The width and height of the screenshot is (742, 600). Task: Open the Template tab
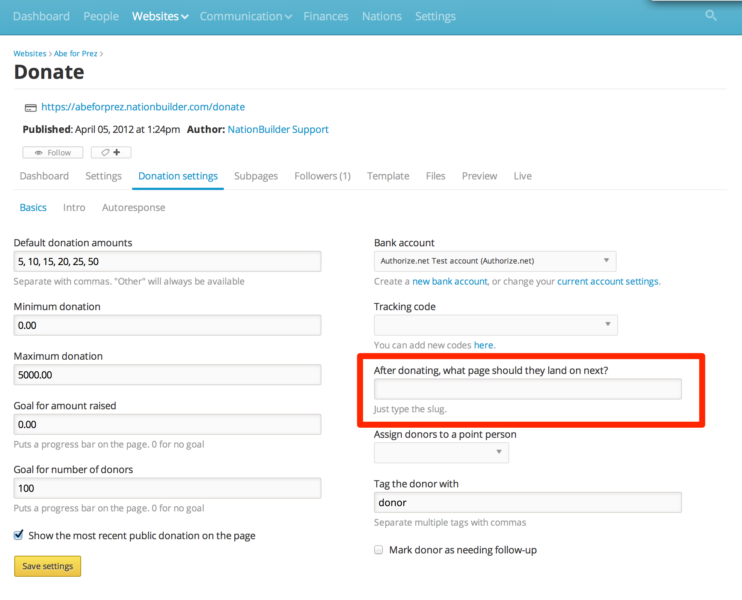388,176
